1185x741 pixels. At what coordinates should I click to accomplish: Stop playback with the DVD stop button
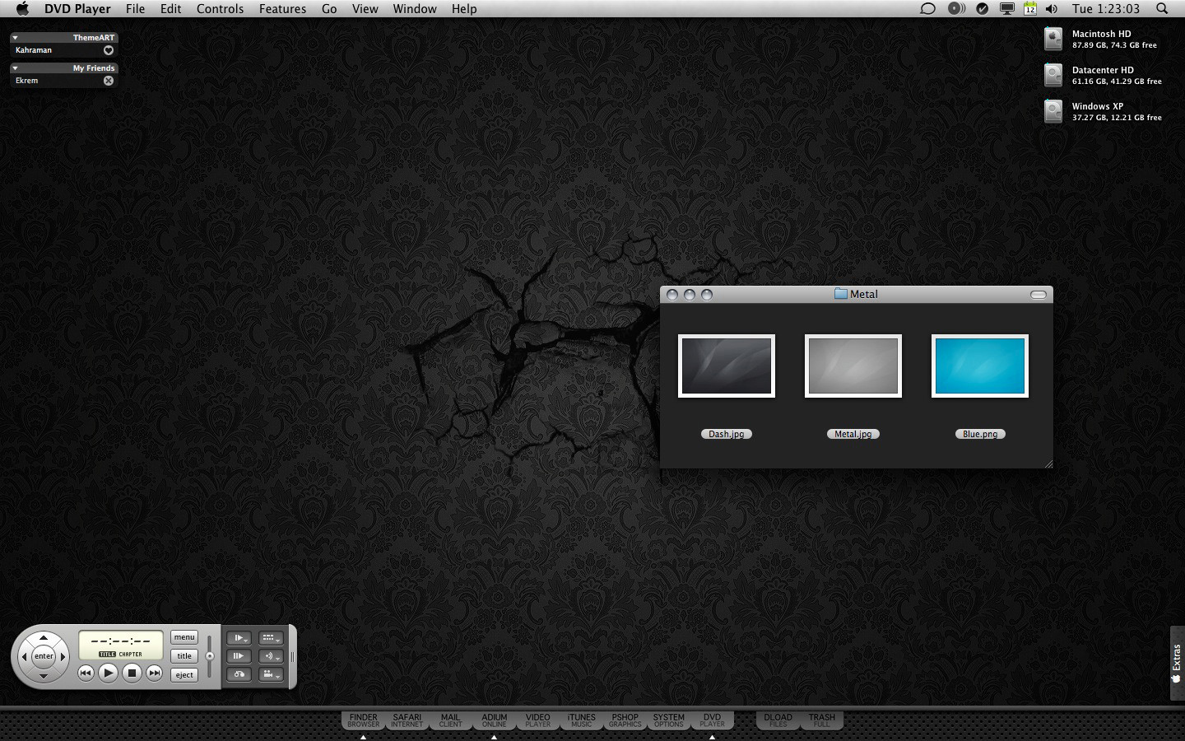pyautogui.click(x=132, y=673)
